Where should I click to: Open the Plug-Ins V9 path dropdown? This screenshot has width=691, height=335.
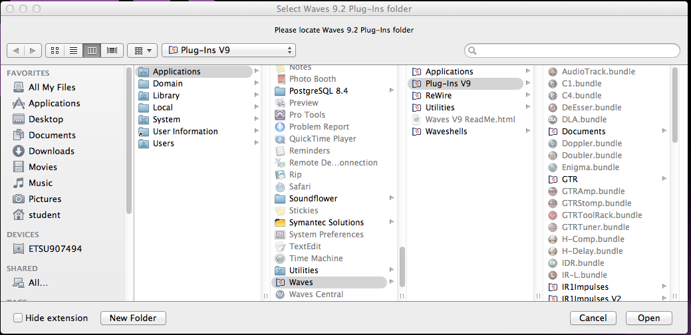click(x=229, y=51)
